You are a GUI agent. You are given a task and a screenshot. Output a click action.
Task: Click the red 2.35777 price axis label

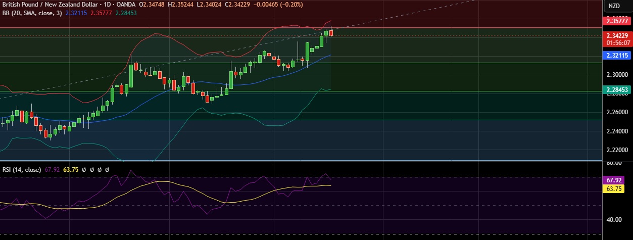pos(617,21)
